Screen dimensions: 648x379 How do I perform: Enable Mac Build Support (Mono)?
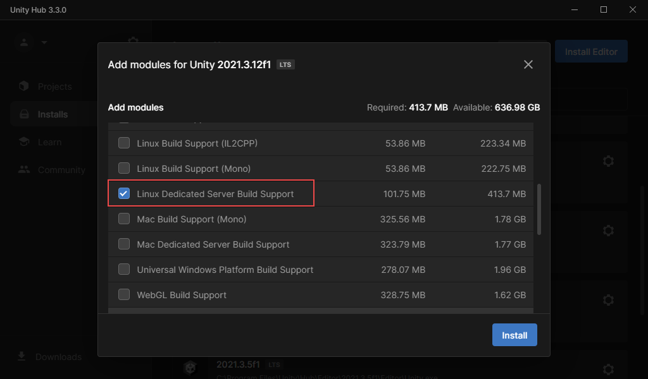[124, 219]
